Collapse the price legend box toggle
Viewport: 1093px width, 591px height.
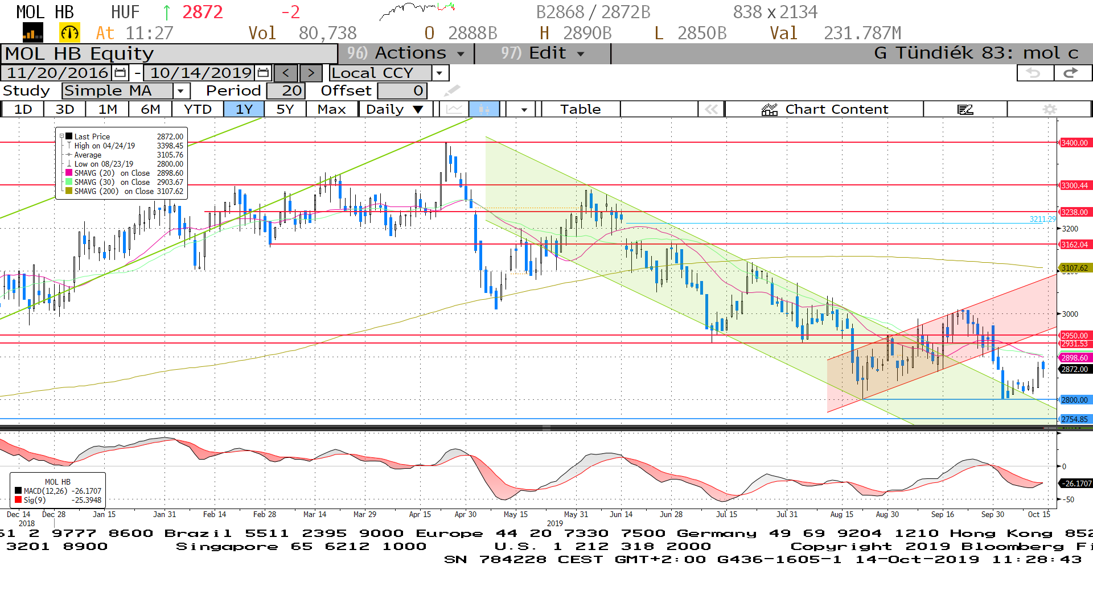pos(61,137)
